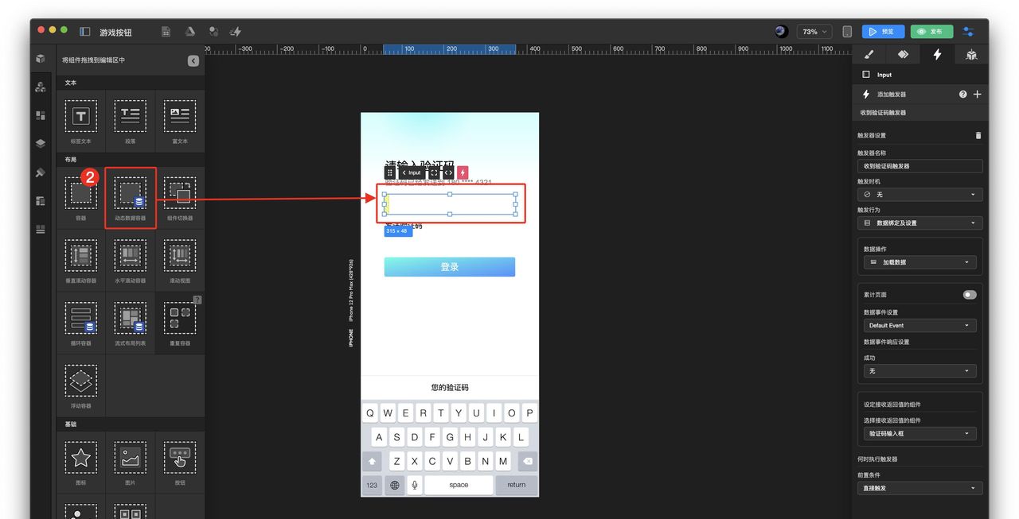Select the 容器 container component

point(80,198)
